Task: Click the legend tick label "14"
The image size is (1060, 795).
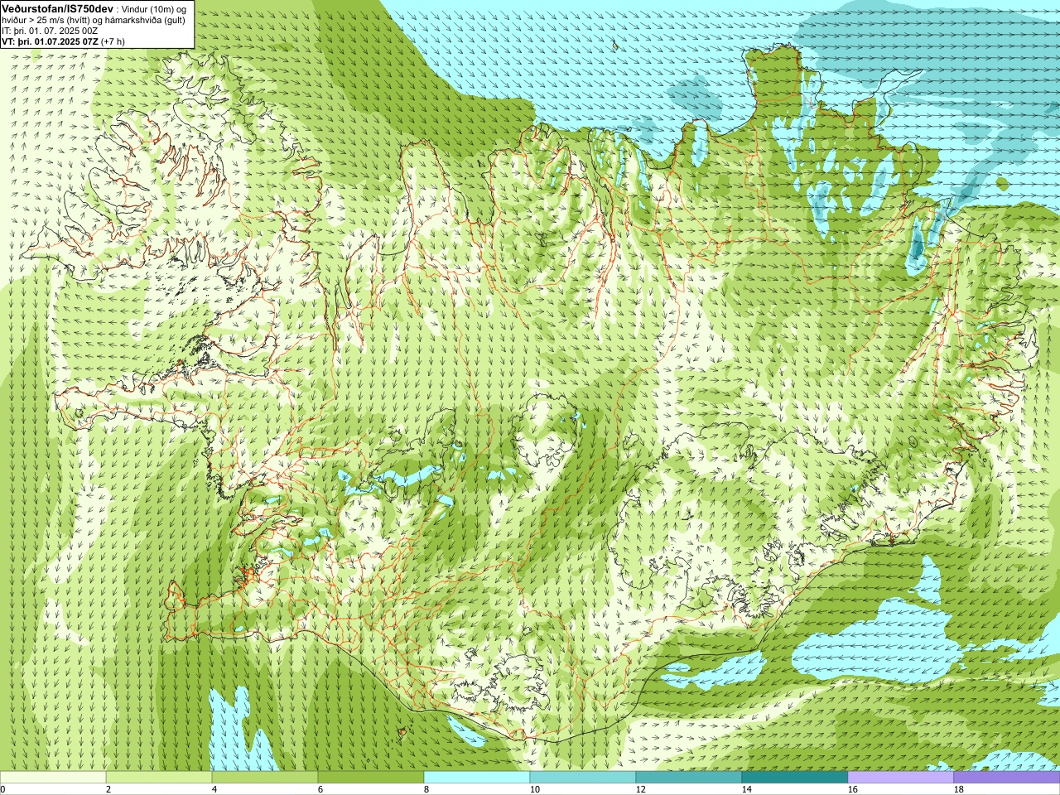Action: (x=746, y=789)
